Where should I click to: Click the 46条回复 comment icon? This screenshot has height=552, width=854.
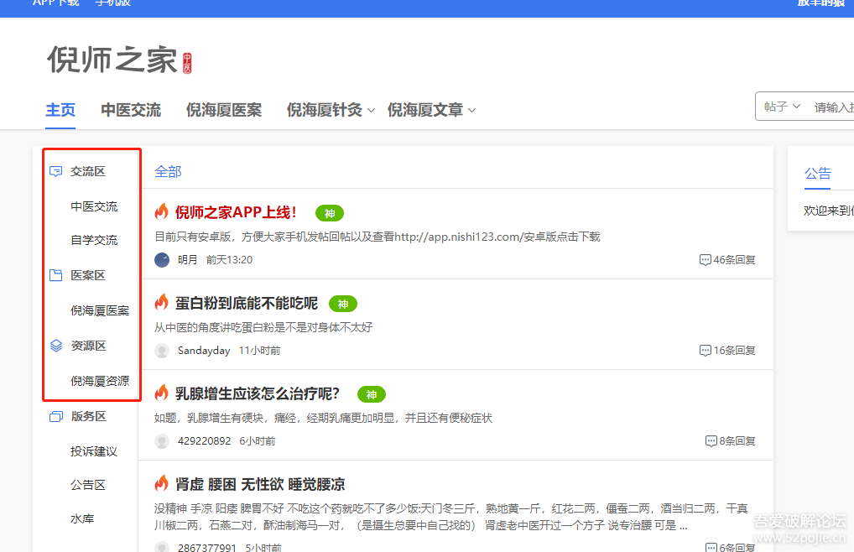point(705,260)
